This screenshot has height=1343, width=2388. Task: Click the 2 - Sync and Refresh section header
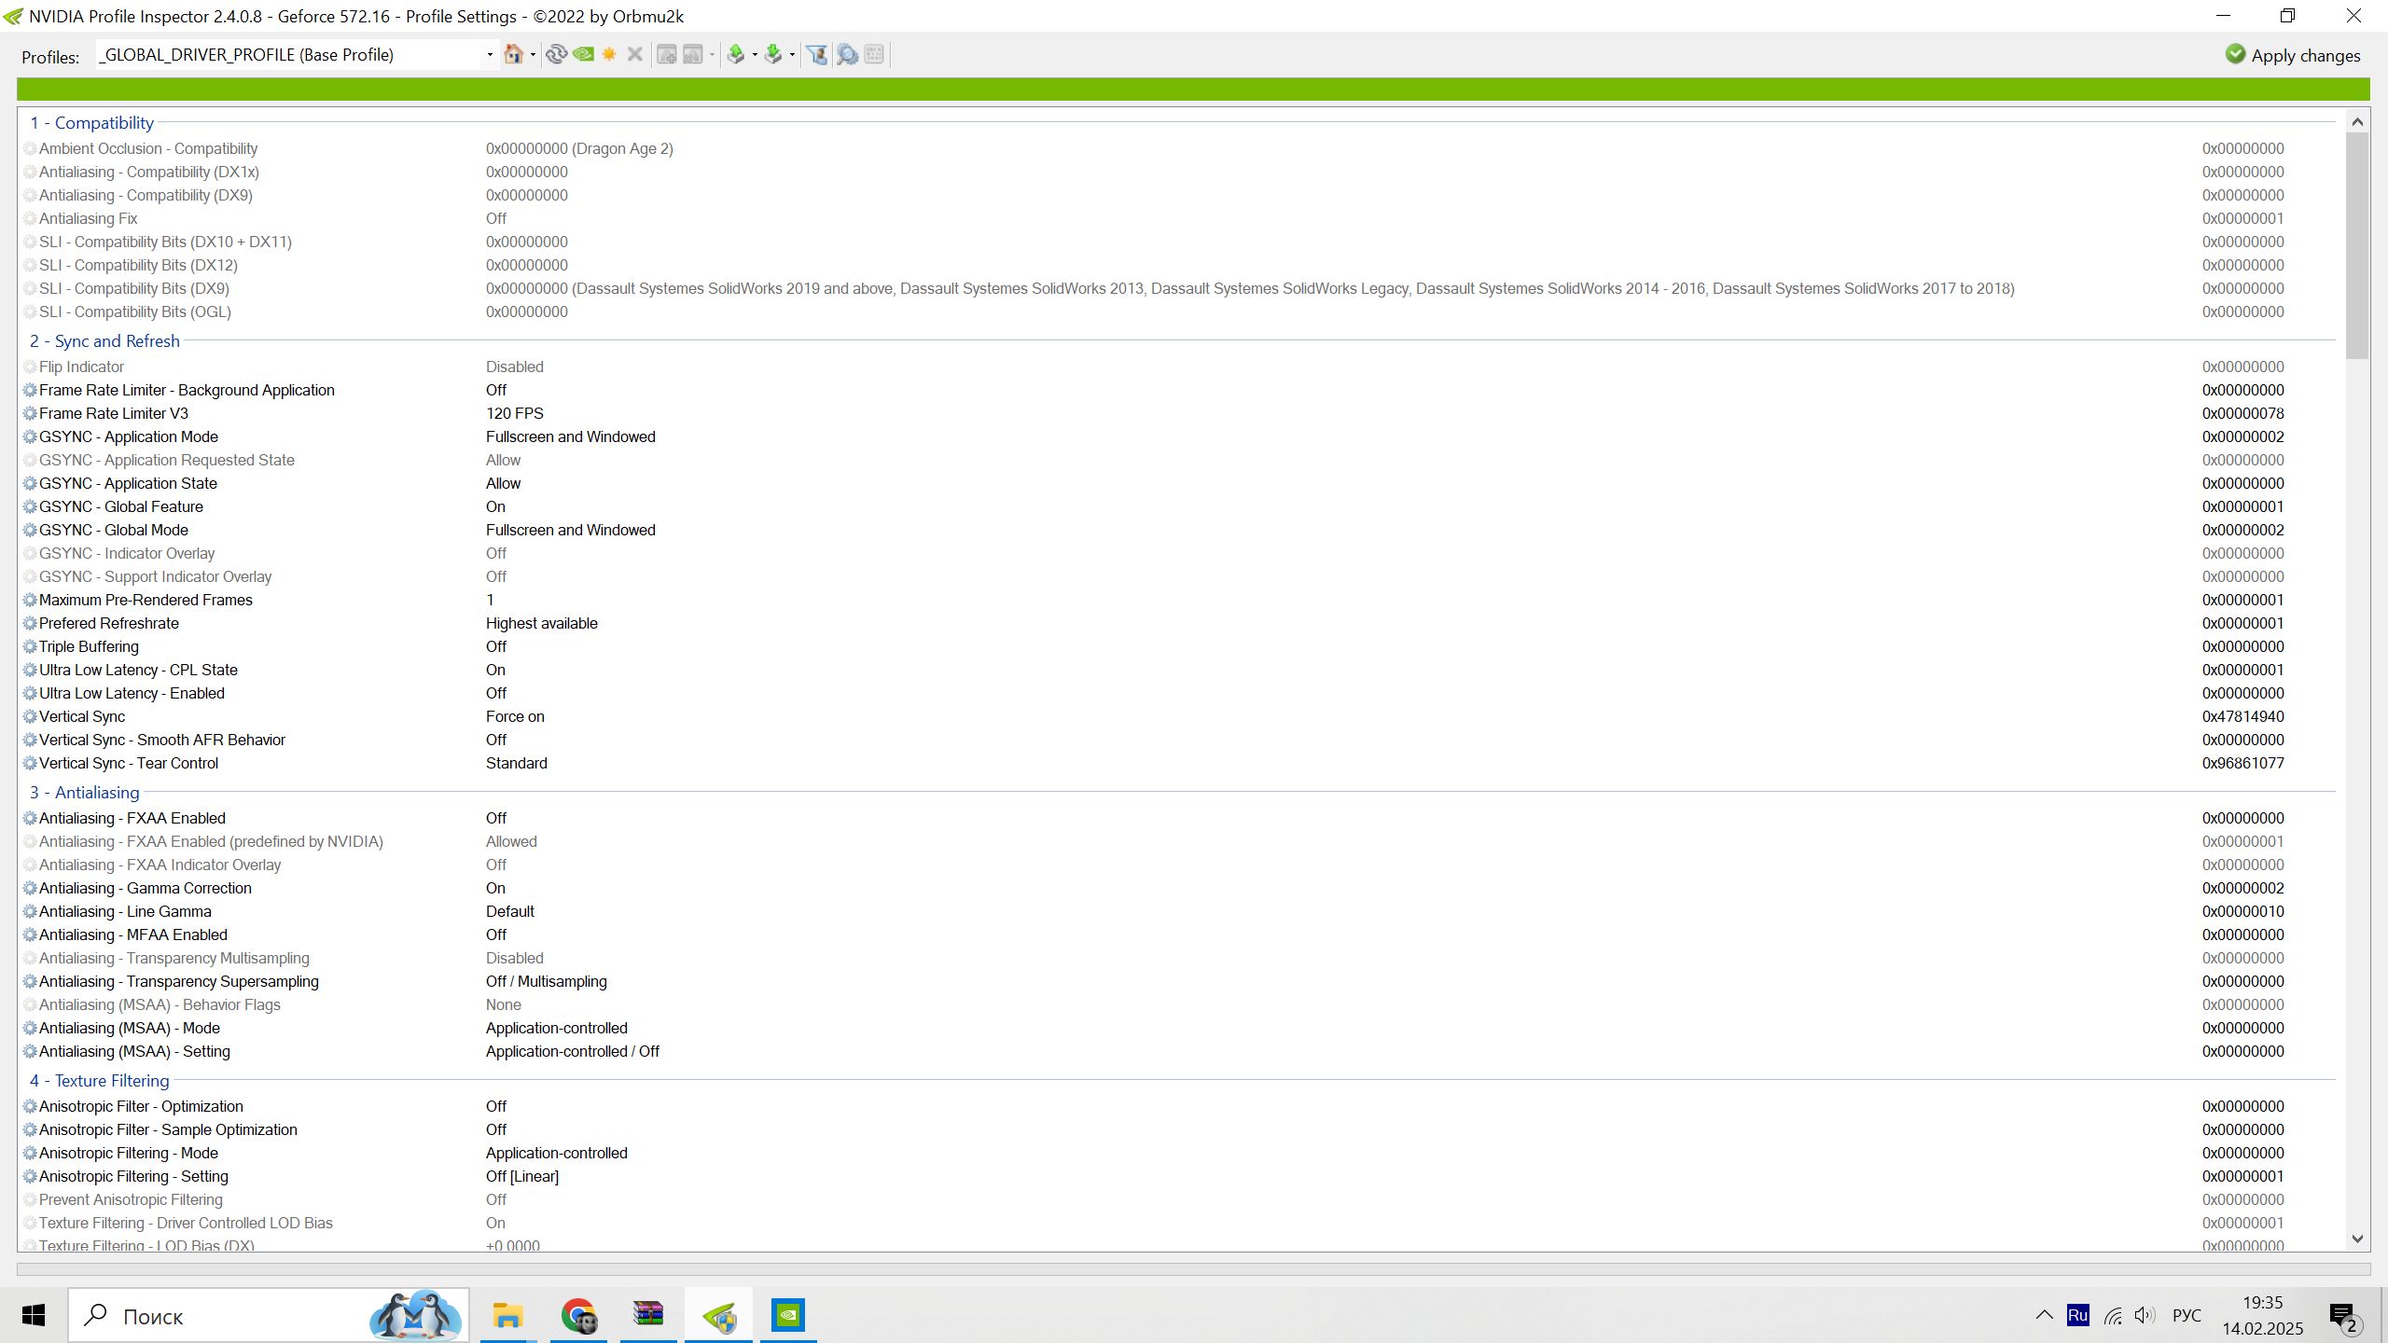tap(104, 340)
